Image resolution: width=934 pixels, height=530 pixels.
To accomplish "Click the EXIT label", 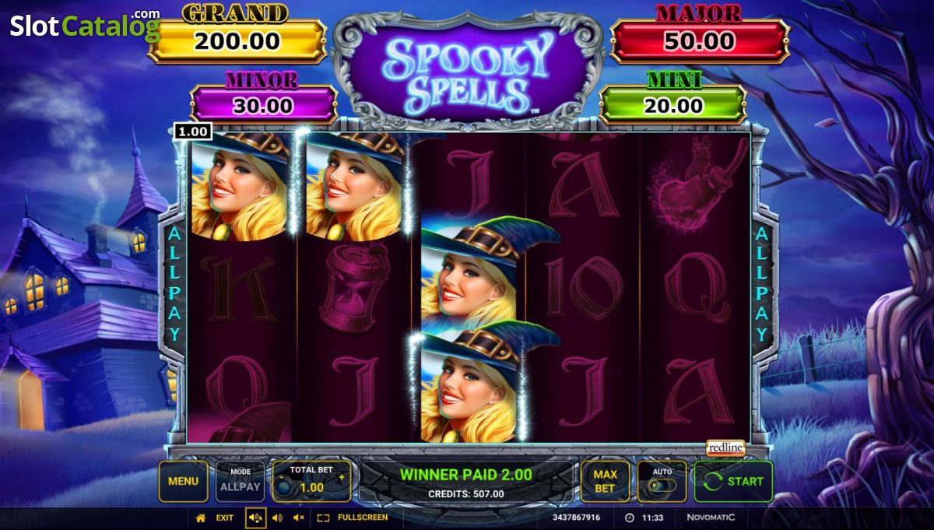I will 225,518.
